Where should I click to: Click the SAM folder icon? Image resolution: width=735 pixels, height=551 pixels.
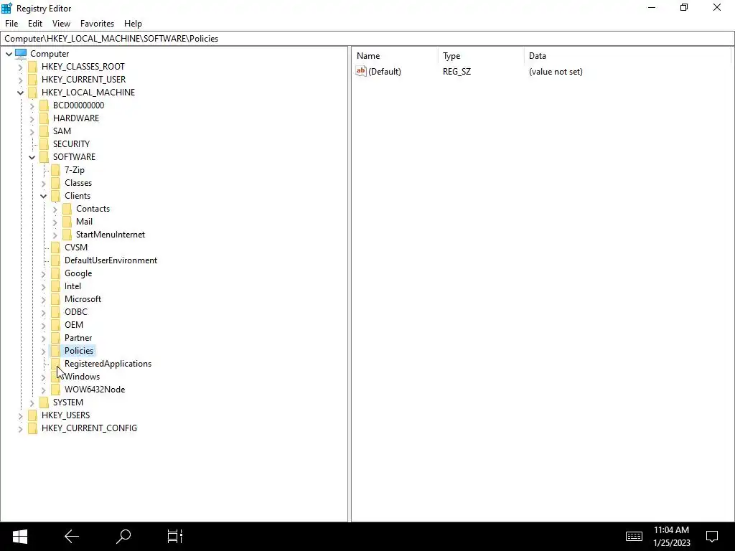[x=44, y=131]
